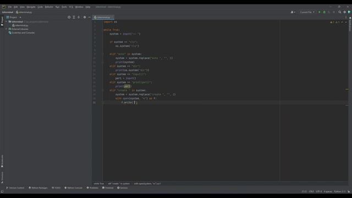
Task: Click Expand All in Project panel
Action: click(x=74, y=17)
